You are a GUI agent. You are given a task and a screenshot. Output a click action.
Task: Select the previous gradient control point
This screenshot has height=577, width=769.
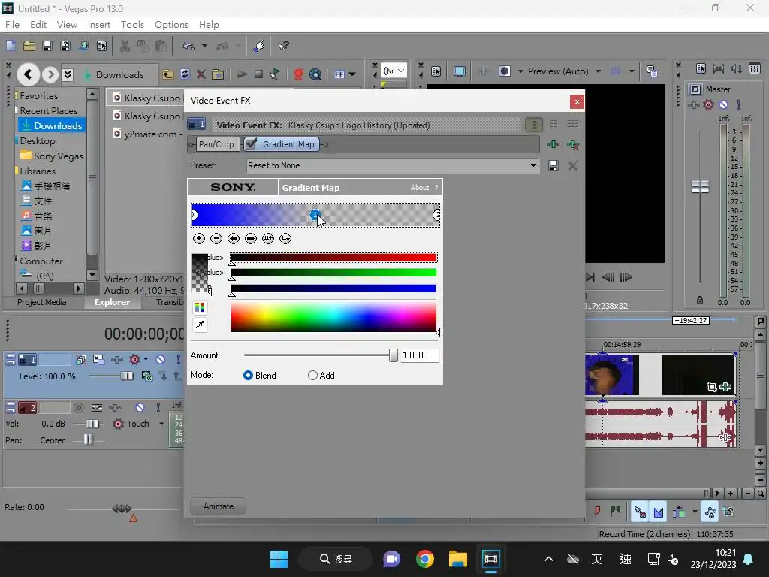click(x=234, y=238)
